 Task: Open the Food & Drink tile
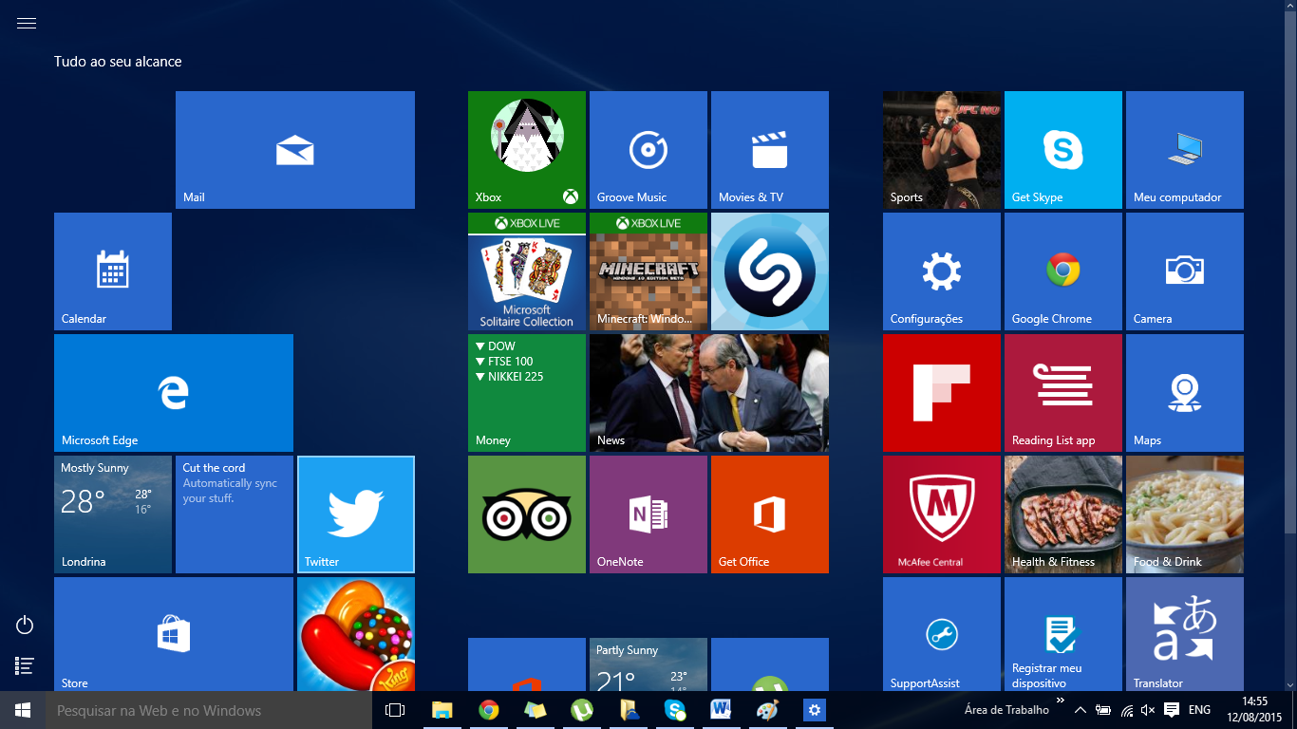tap(1185, 514)
